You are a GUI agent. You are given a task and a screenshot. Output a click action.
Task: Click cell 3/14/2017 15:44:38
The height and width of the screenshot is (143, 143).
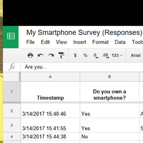click(50, 136)
